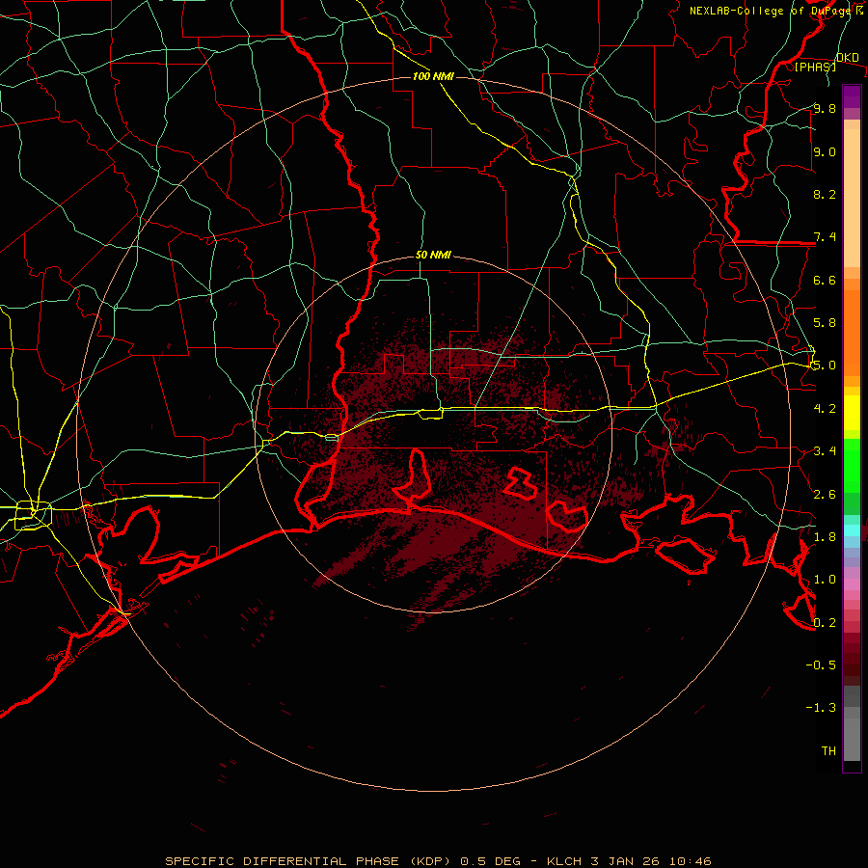Image resolution: width=868 pixels, height=868 pixels.
Task: Select the -1.3 scale value
Action: [821, 708]
